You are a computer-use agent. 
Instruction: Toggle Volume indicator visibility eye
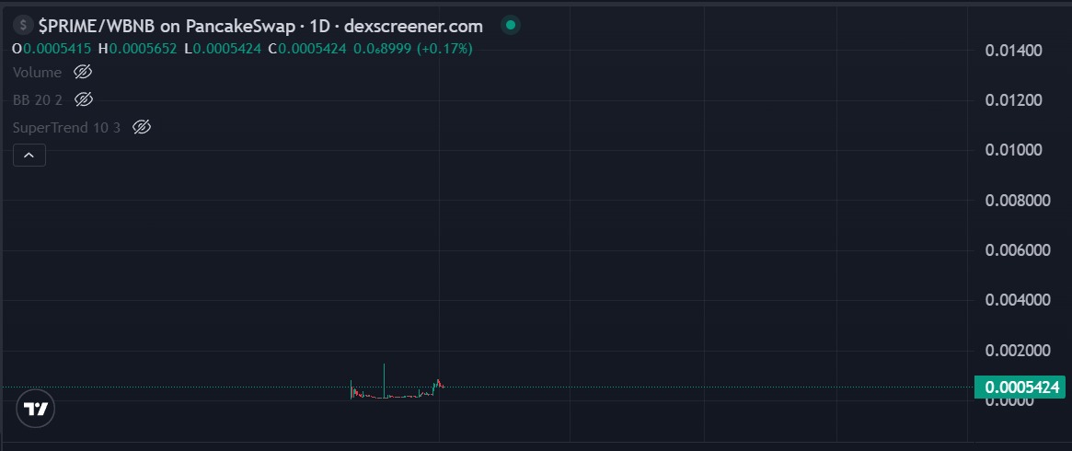click(83, 72)
